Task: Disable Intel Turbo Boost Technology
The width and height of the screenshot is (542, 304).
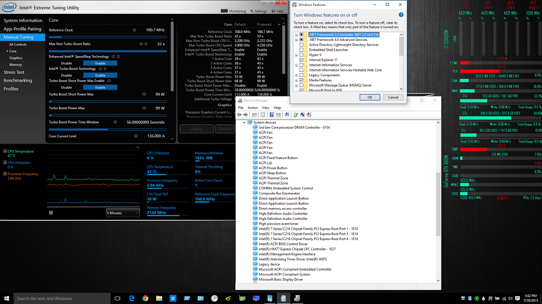Action: 66,75
